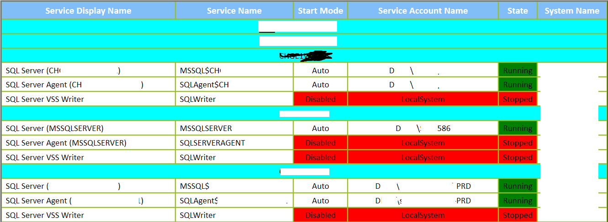Screen dimensions: 608x222
Task: Click "SQL Server VSS Writer" beneath "SQL Server Agent (CH"
Action: click(88, 99)
